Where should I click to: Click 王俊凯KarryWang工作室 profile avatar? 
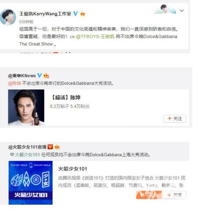tap(8, 17)
